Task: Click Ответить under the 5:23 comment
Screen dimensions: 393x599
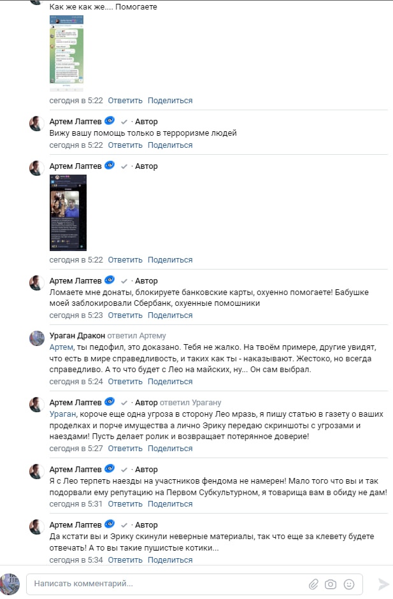Action: [125, 315]
